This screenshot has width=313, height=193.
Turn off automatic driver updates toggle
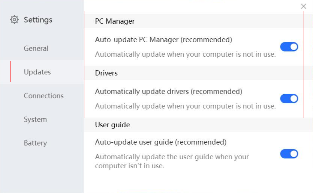[x=289, y=99]
